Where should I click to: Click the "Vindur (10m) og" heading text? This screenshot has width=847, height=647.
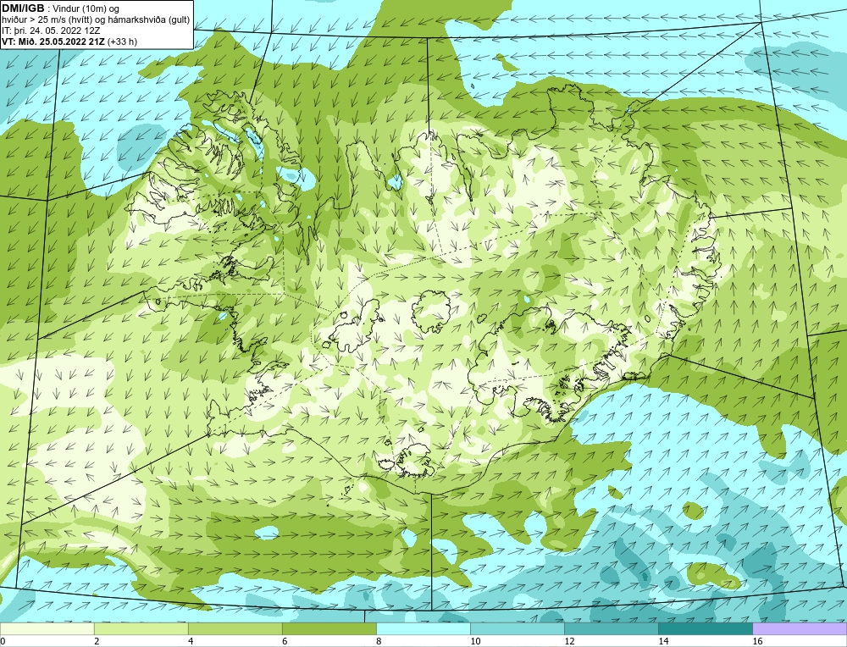click(87, 8)
